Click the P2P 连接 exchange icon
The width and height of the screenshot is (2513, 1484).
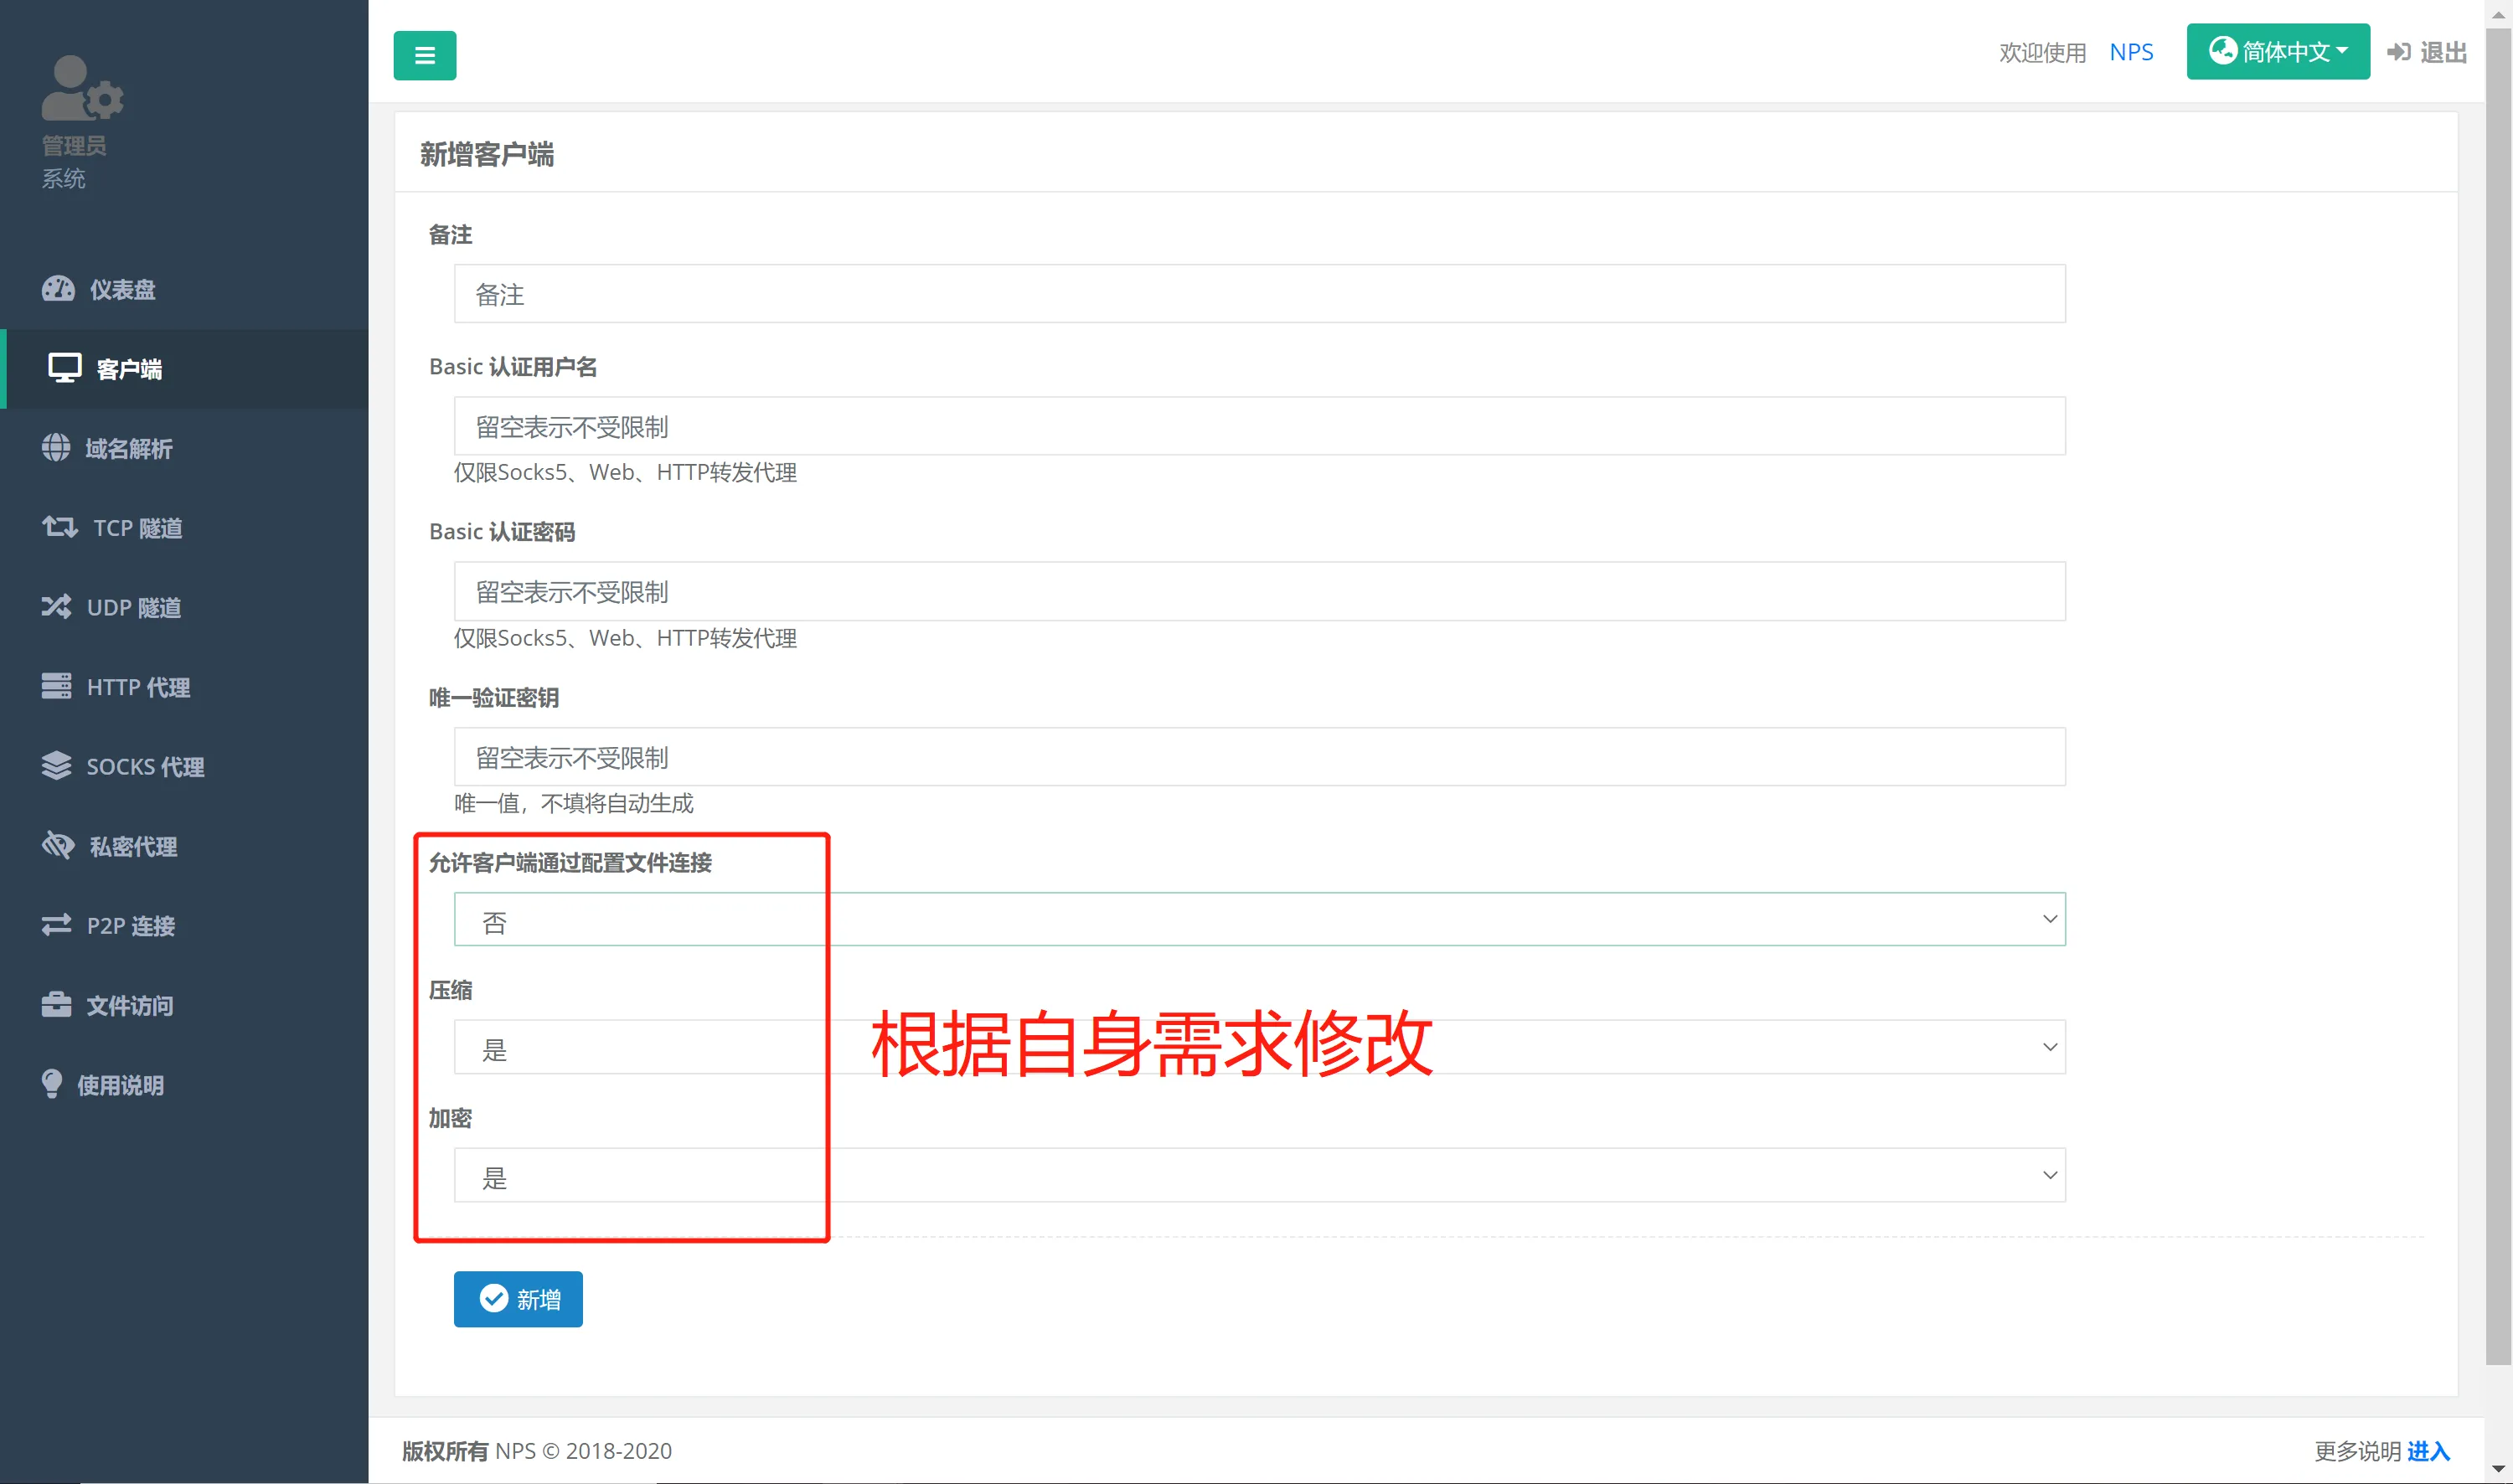[x=56, y=925]
